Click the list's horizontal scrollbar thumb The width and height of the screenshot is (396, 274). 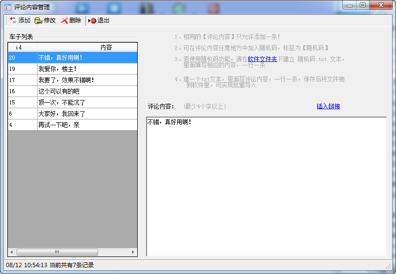(57, 252)
